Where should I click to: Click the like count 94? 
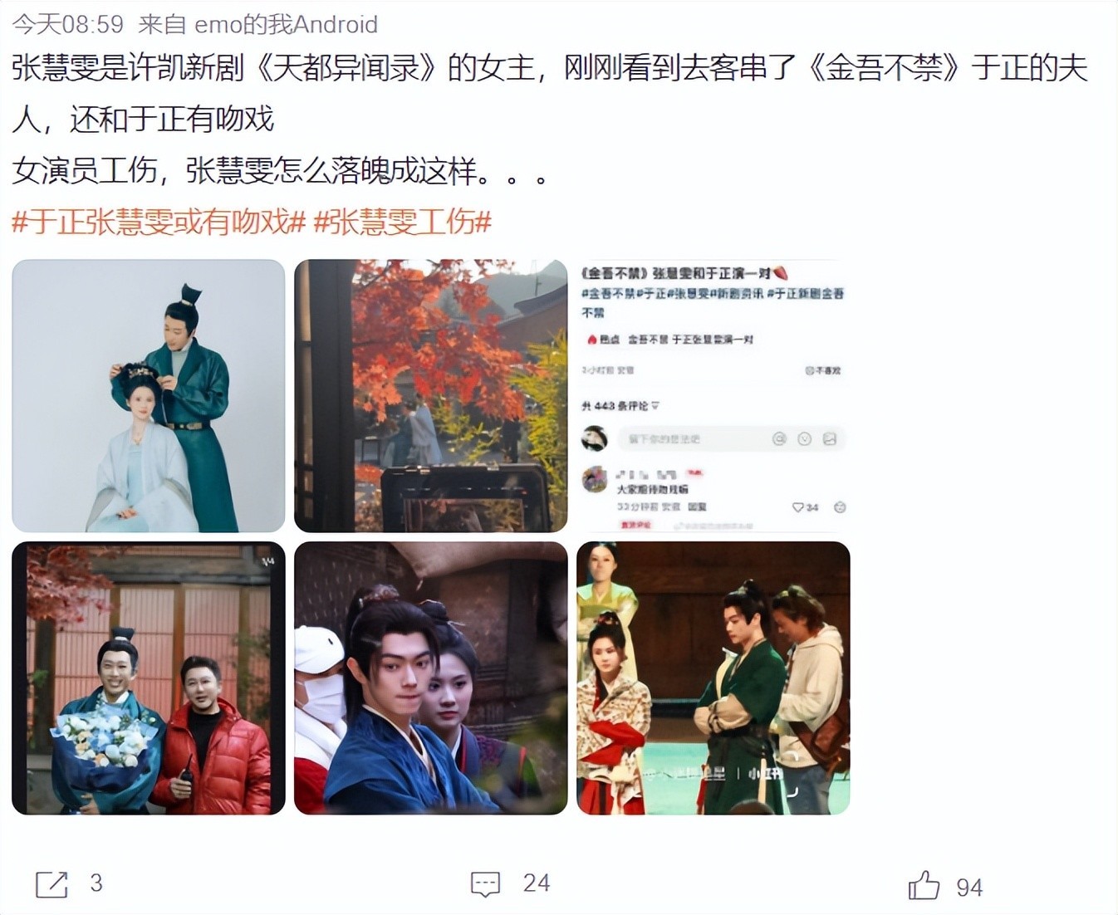coord(969,888)
